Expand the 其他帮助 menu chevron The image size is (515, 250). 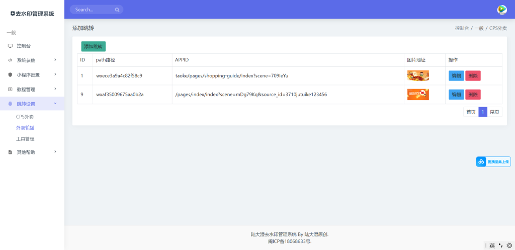[55, 151]
